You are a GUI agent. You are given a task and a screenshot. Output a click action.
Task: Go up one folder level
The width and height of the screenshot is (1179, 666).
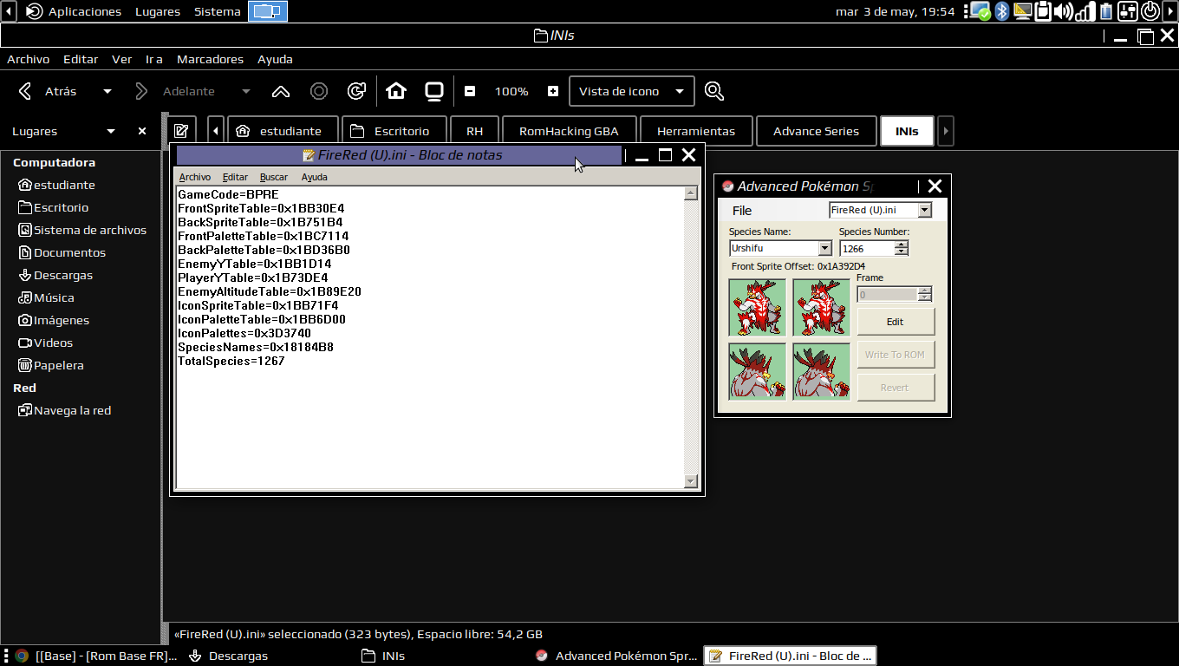pos(280,91)
